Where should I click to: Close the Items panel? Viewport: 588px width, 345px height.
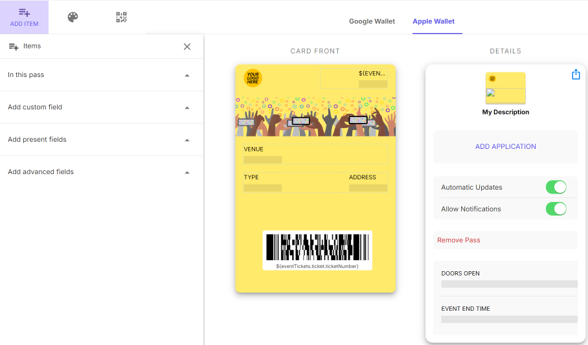coord(187,47)
